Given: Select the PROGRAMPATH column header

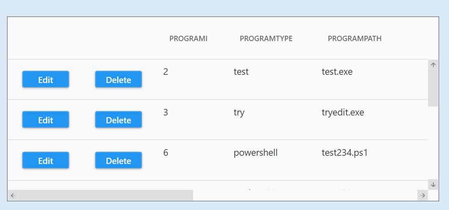Looking at the screenshot, I should 354,39.
